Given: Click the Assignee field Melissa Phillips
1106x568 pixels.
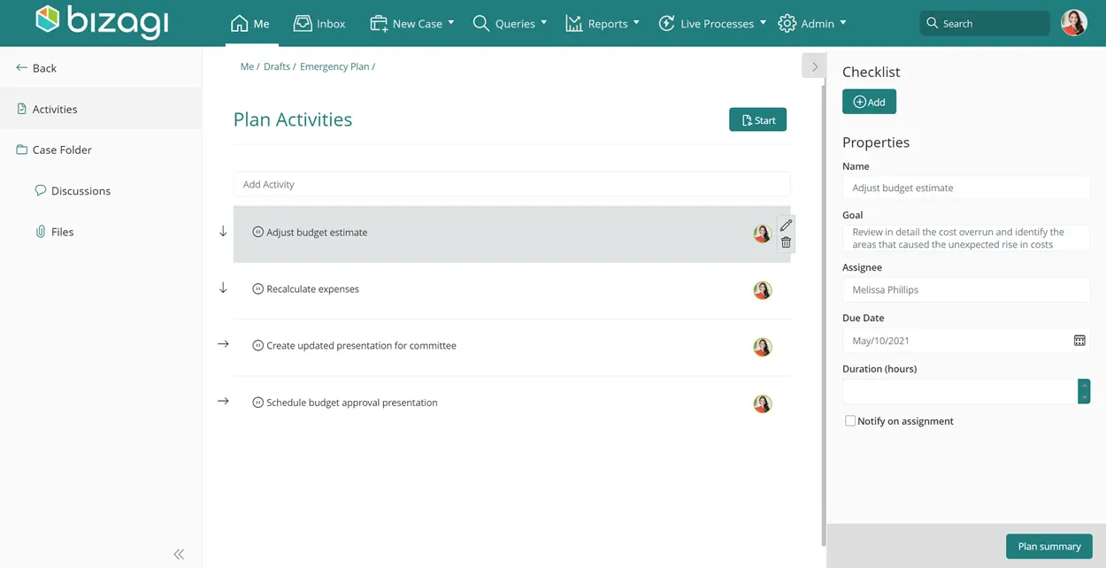Looking at the screenshot, I should pyautogui.click(x=966, y=289).
